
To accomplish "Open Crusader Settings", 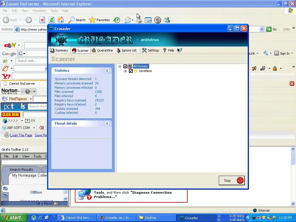I will 151,50.
